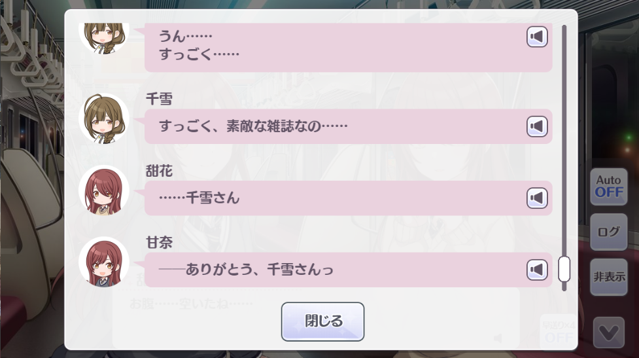Viewport: 639px width, 358px height.
Task: Click the faded speaker icon below the dialog
Action: coord(498,338)
